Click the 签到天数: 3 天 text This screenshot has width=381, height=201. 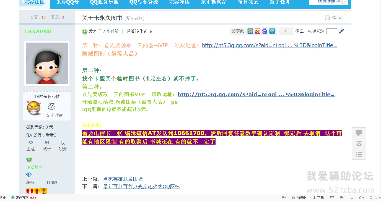tap(40, 127)
